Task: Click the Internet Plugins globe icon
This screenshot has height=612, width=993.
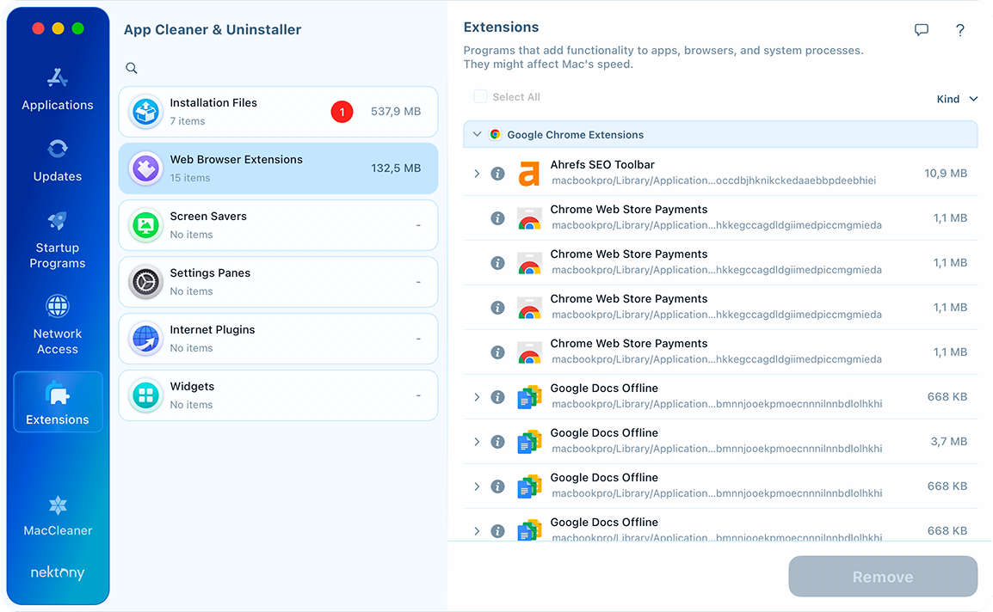Action: click(146, 339)
